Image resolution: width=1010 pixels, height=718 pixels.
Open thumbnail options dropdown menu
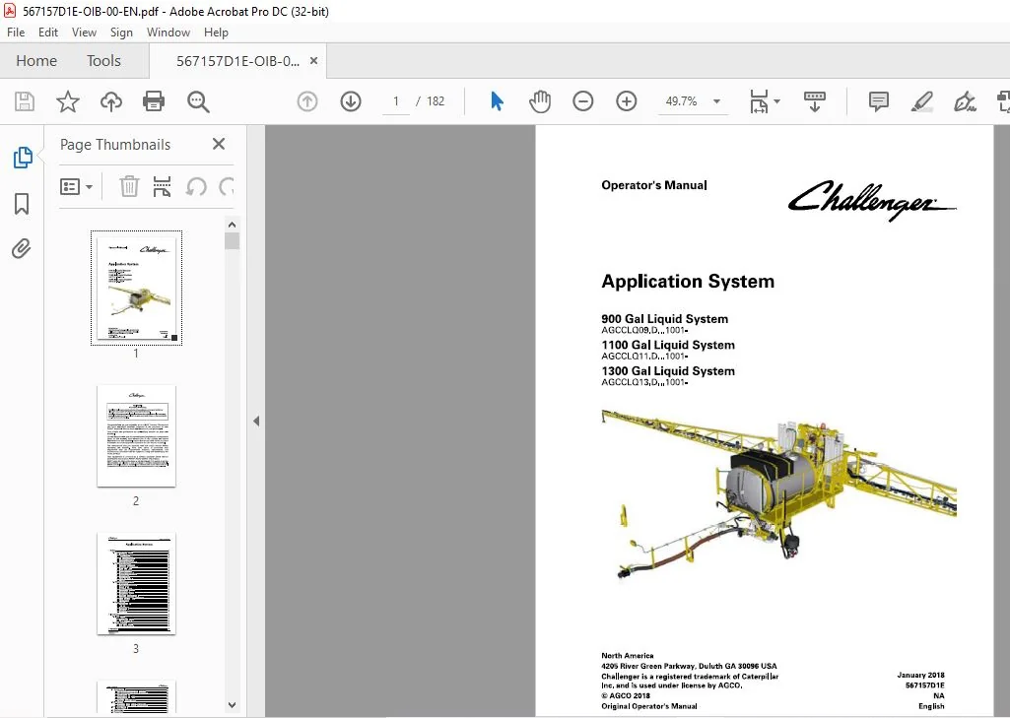pos(76,187)
